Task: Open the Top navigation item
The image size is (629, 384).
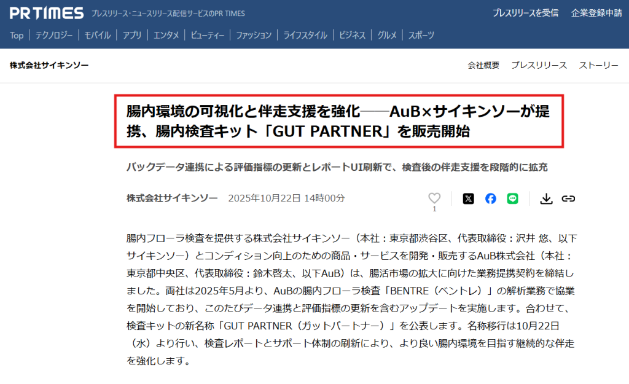Action: click(x=17, y=35)
